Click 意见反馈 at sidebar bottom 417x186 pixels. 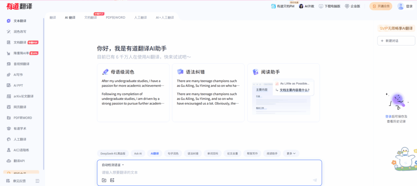click(x=20, y=181)
